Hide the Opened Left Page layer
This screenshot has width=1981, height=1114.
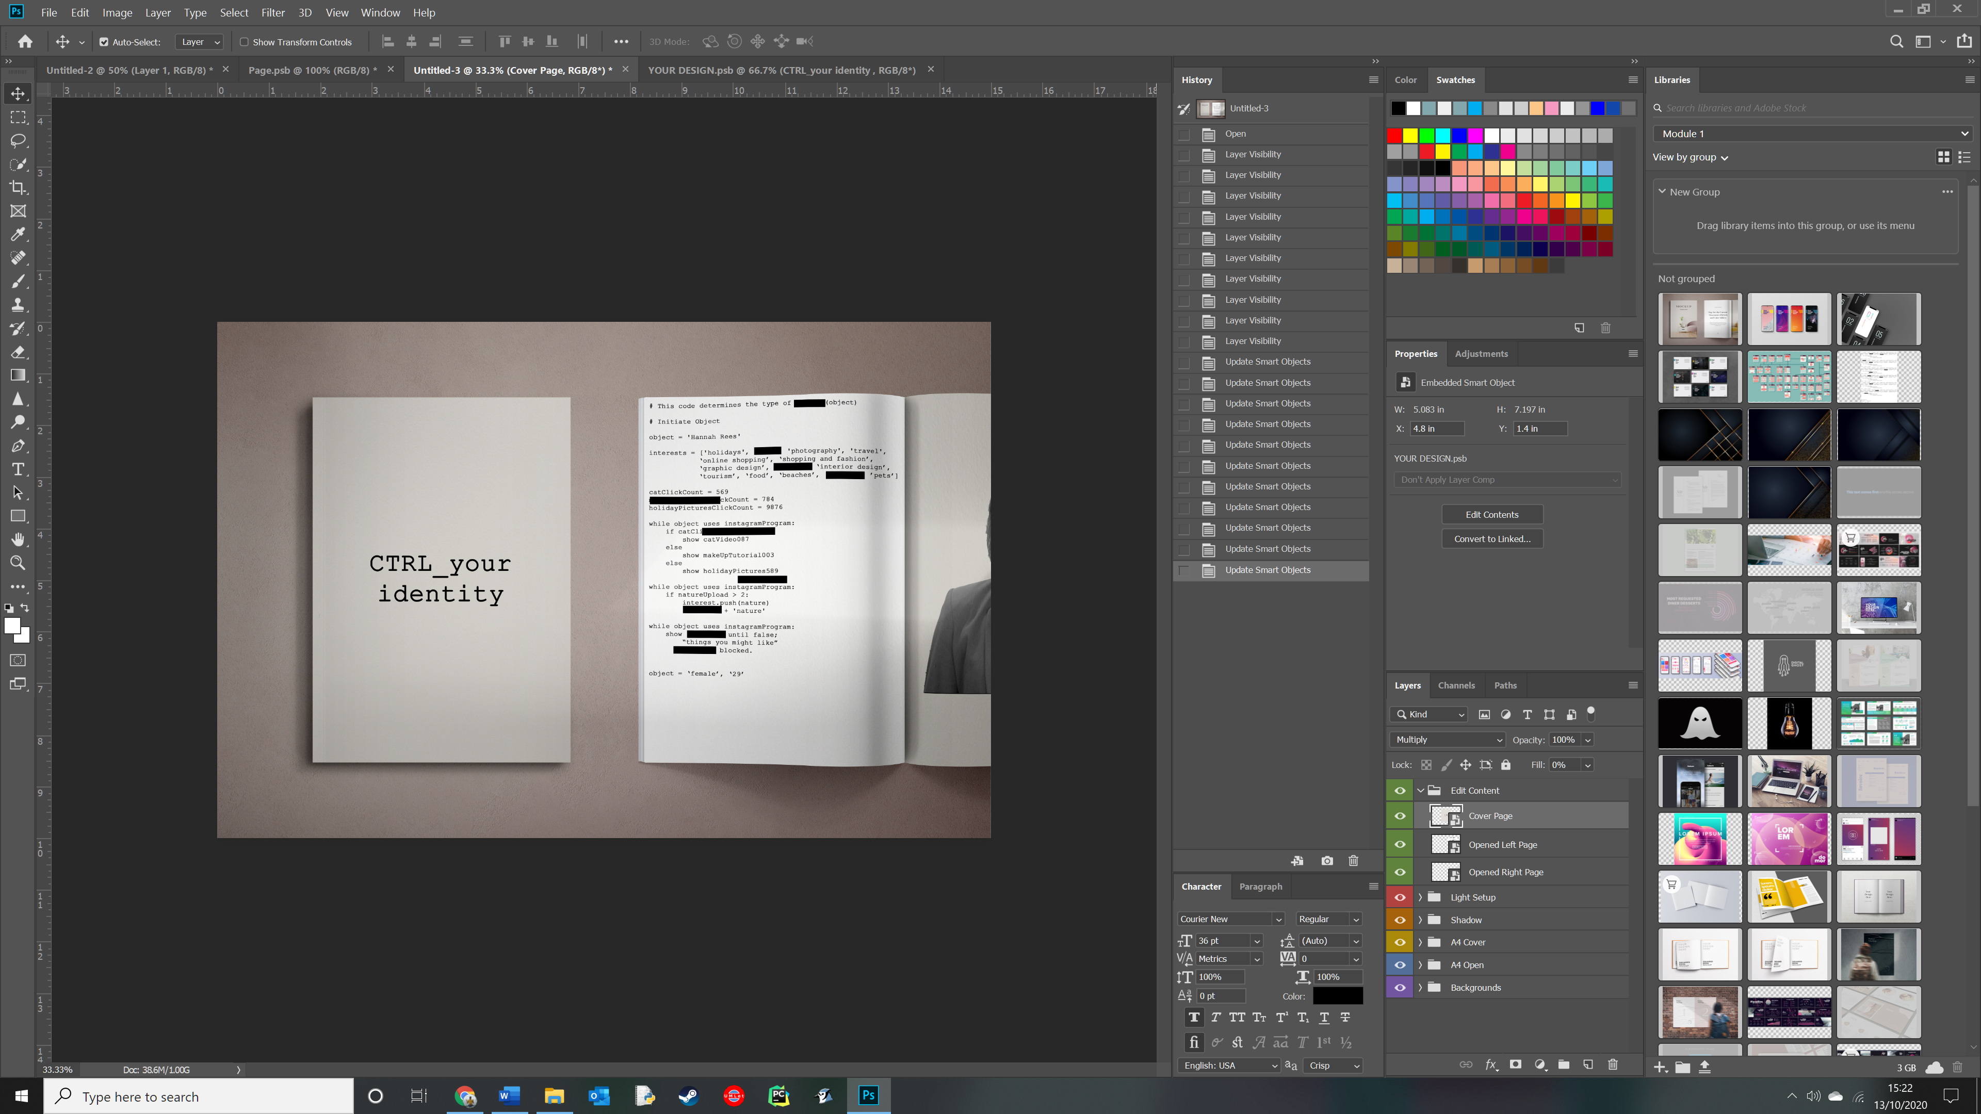coord(1400,844)
